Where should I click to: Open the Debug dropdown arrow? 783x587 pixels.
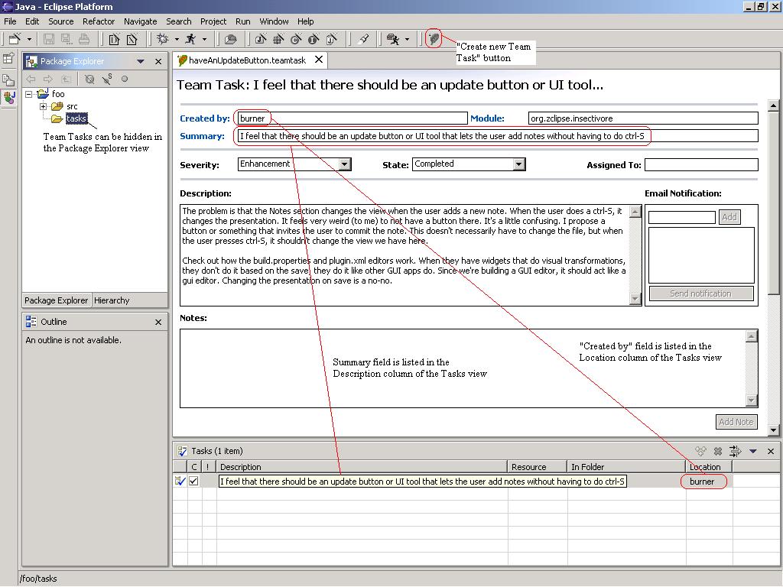pos(177,40)
